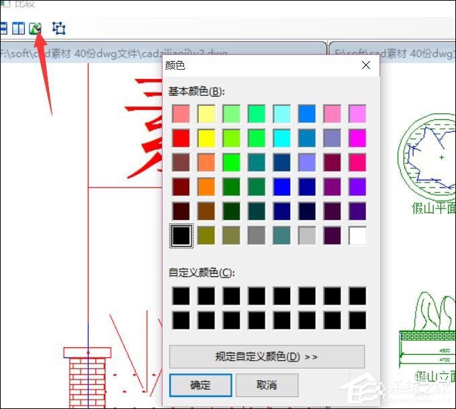Select the light gray color swatch
Screen dimensions: 456x409
pos(307,235)
